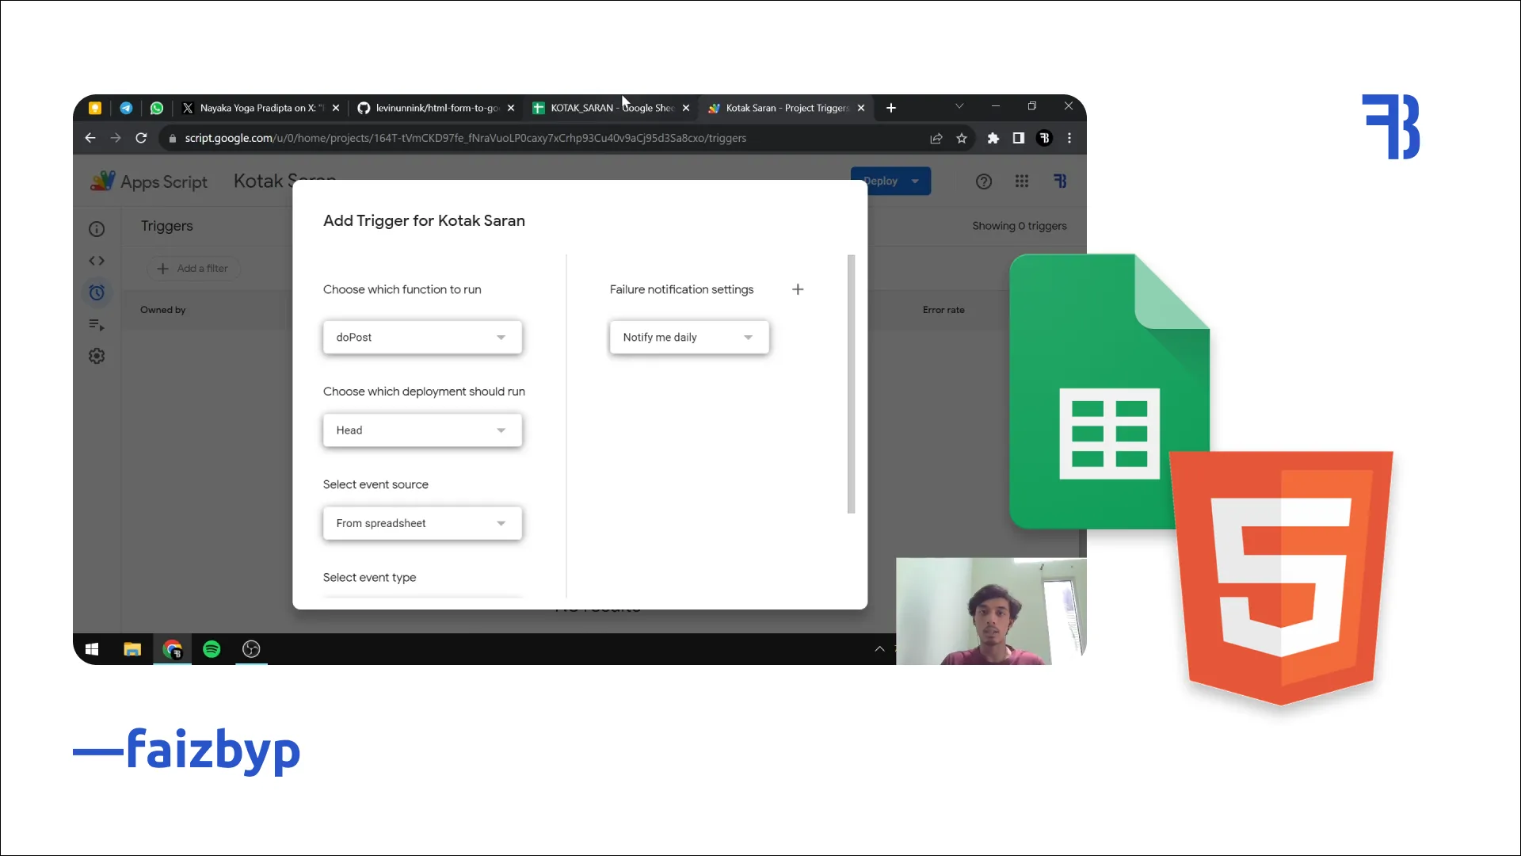
Task: Open the Executions list icon in sidebar
Action: [x=97, y=324]
